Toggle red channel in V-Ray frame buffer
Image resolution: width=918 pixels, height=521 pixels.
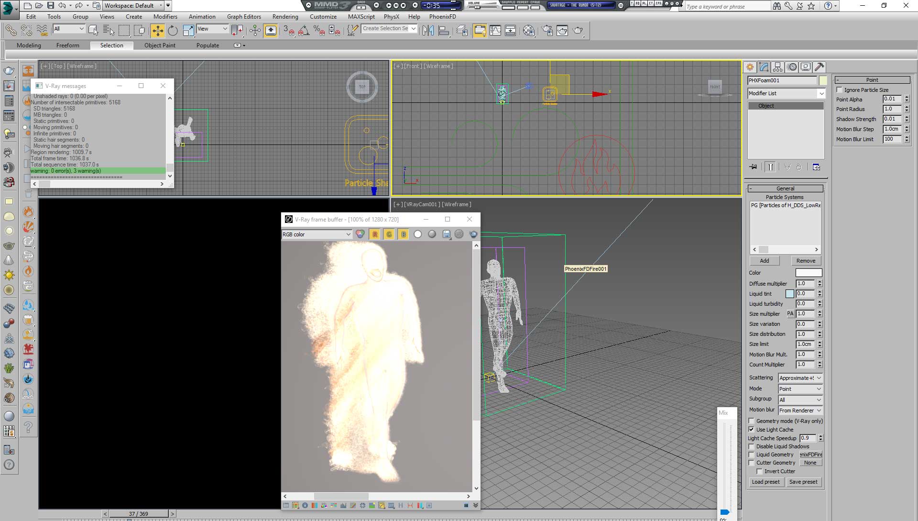coord(375,234)
